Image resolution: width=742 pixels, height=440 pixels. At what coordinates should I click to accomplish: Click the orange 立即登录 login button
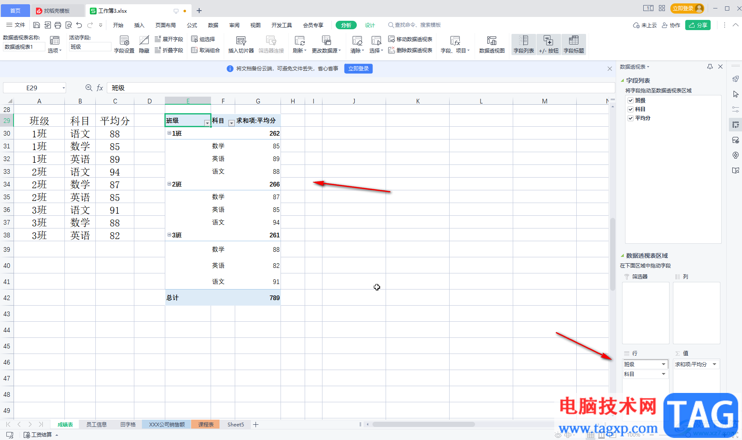coord(687,8)
